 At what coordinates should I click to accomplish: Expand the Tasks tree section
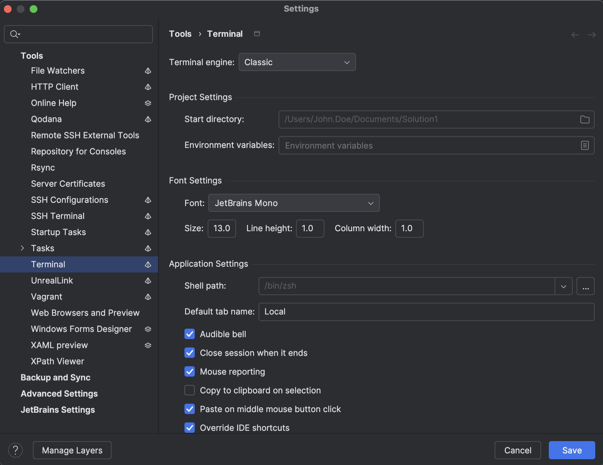coord(22,248)
